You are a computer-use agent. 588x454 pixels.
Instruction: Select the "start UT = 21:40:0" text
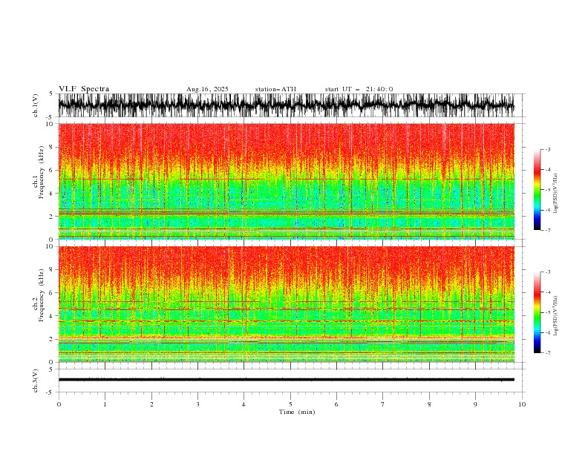click(x=359, y=89)
